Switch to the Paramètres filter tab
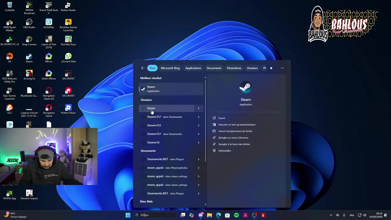 (x=234, y=68)
